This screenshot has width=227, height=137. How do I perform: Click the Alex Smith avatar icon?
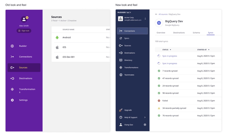coord(24,19)
